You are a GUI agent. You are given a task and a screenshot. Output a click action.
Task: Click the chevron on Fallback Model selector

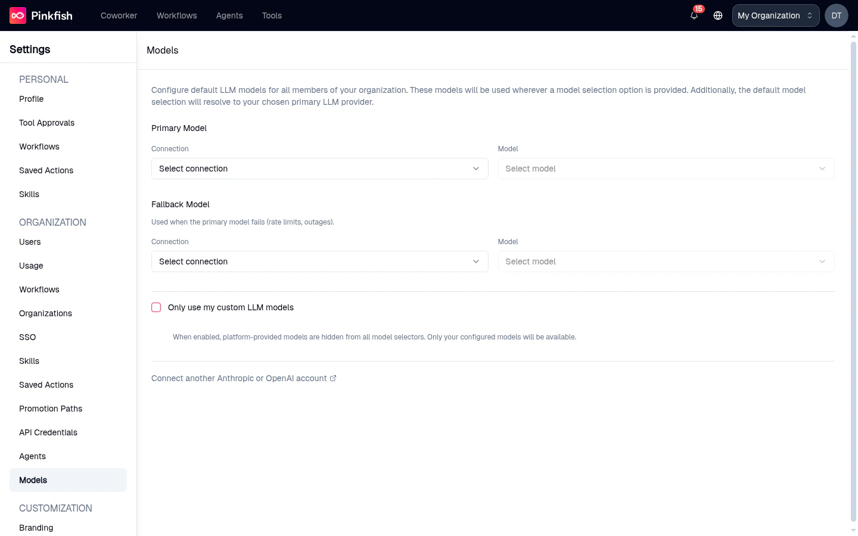[x=476, y=261]
